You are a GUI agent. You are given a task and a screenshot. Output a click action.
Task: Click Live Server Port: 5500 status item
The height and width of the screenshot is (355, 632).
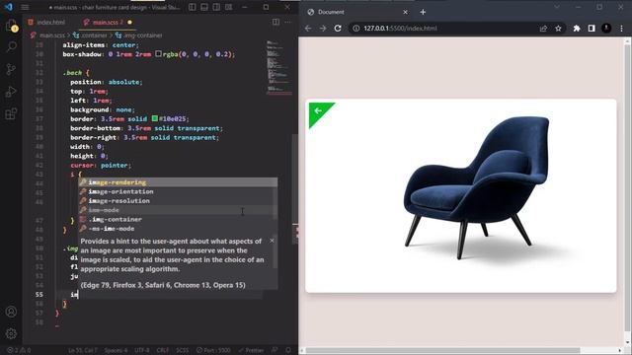coord(213,350)
